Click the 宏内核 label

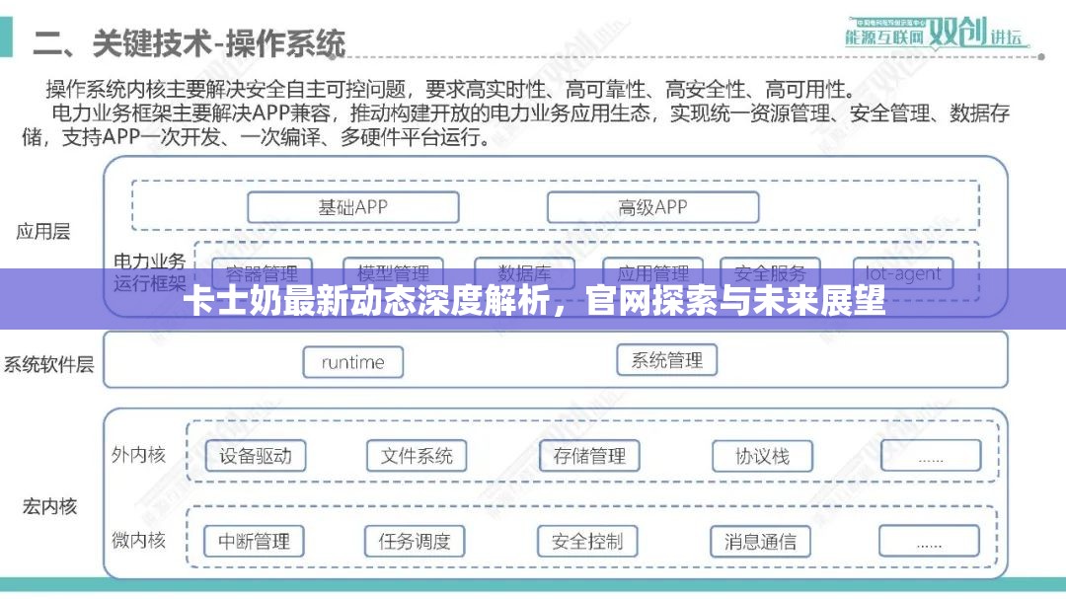point(49,506)
